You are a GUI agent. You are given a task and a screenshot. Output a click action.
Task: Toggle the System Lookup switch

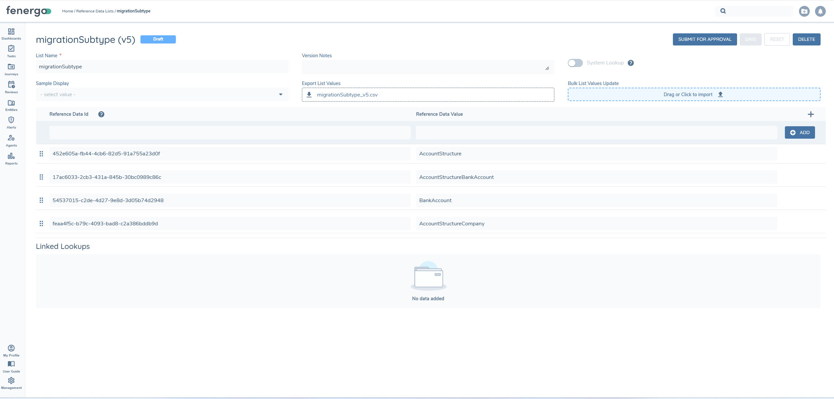tap(575, 63)
